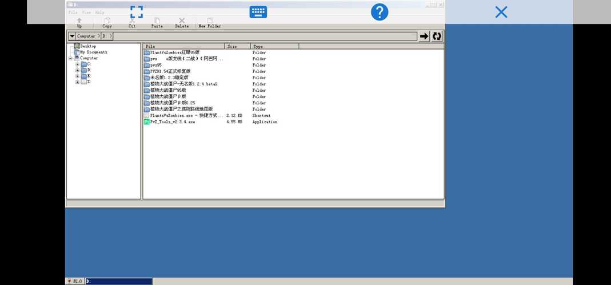Open the on-screen keyboard icon
Viewport: 611px width, 285px height.
(x=258, y=12)
